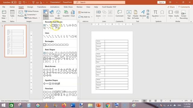Open the Video dropdown
Viewport: 193px width, 108px height.
[x=171, y=18]
